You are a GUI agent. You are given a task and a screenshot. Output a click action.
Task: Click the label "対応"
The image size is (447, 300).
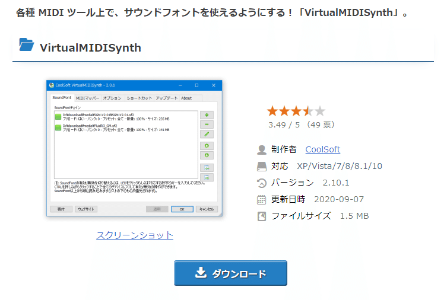[x=280, y=166]
